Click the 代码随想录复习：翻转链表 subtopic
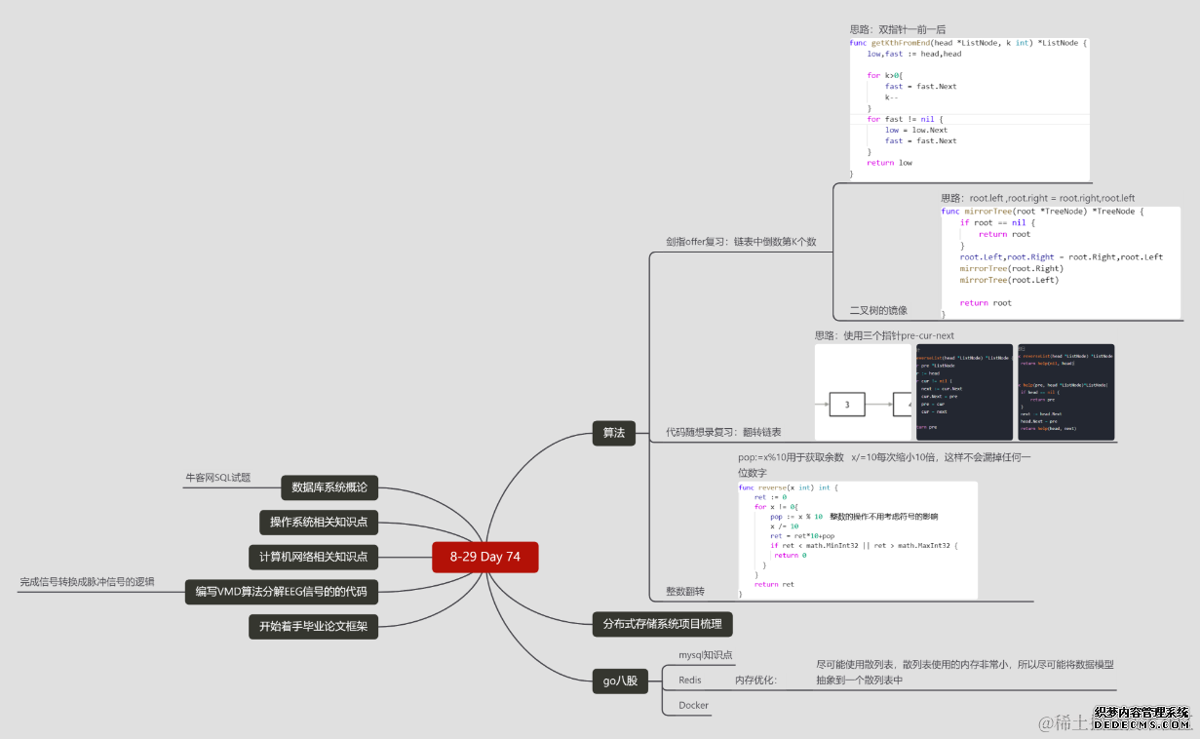 click(x=723, y=431)
